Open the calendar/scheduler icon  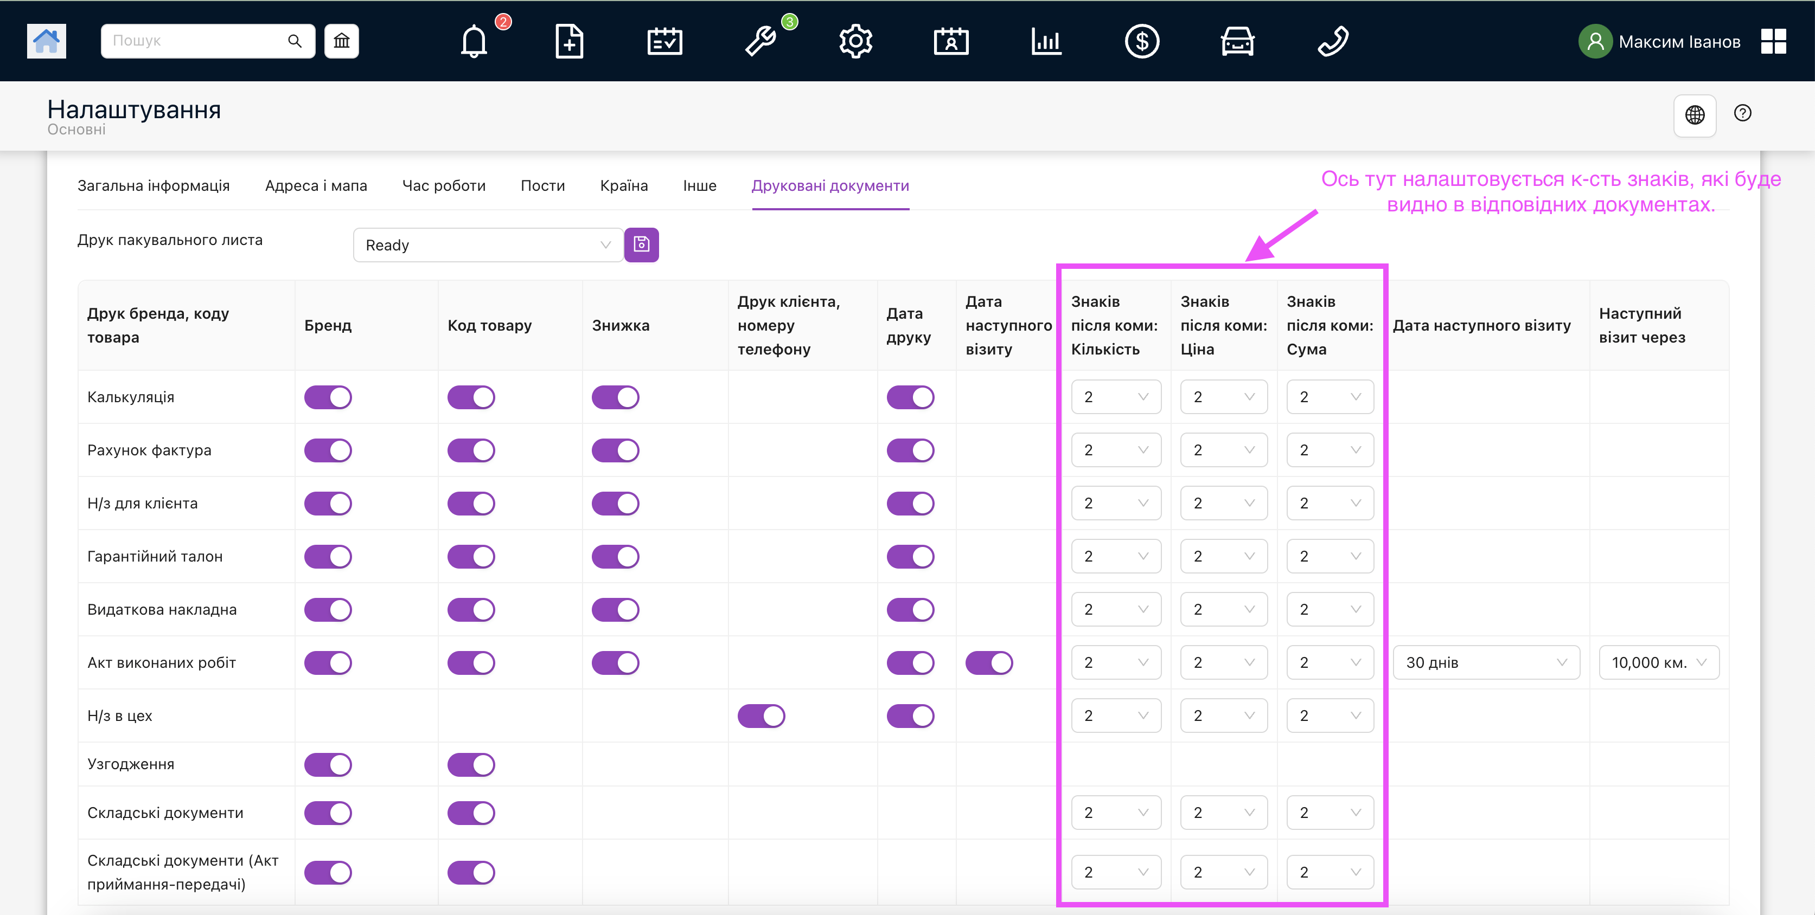pos(664,41)
